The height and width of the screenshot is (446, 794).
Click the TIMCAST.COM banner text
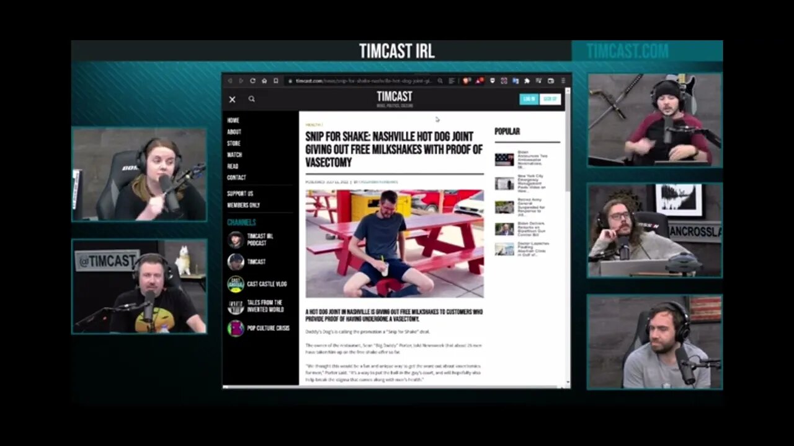pyautogui.click(x=627, y=51)
